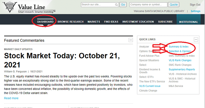Click author name William G. Ferguson
Viewport: 205px width, 108px height.
pyautogui.click(x=15, y=72)
